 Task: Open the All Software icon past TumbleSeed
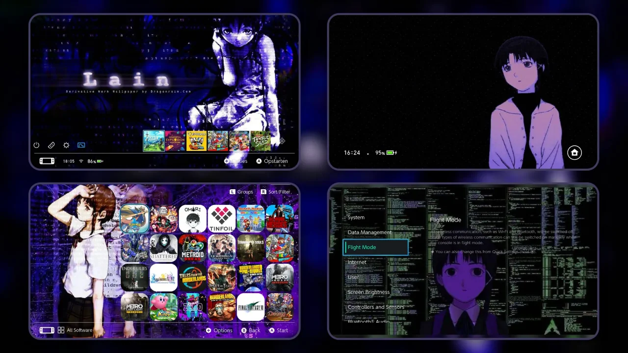[x=282, y=141]
